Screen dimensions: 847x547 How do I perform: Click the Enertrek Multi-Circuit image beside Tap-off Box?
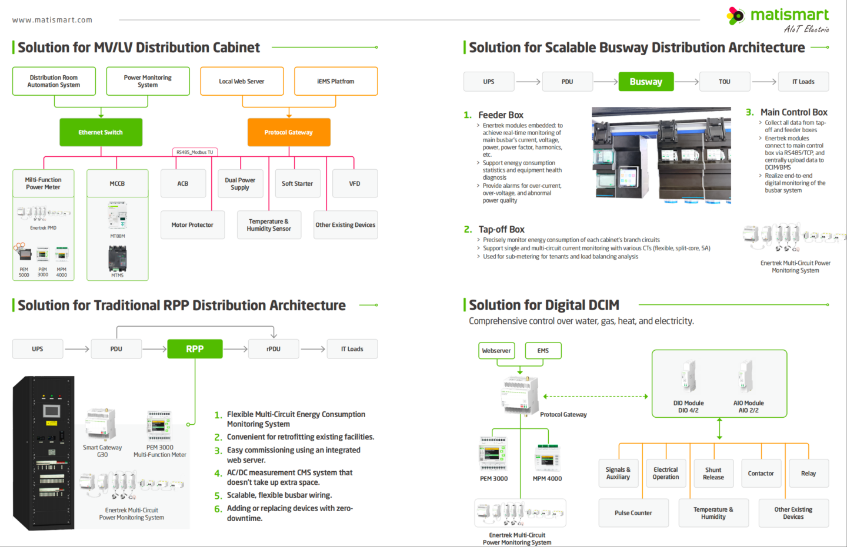click(x=794, y=237)
